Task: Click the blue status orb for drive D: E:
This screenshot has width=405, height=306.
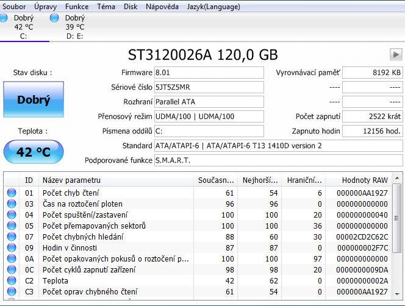Action: pyautogui.click(x=56, y=19)
